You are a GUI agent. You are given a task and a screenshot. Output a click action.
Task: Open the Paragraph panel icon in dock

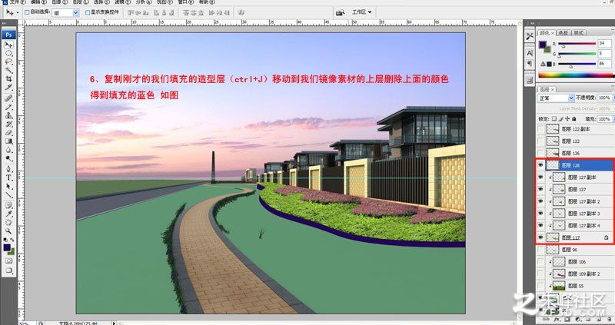point(530,63)
